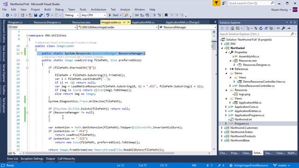Viewport: 299px width, 168px height.
Task: Click Pending Changes Filter clock icon
Action: click(248, 28)
